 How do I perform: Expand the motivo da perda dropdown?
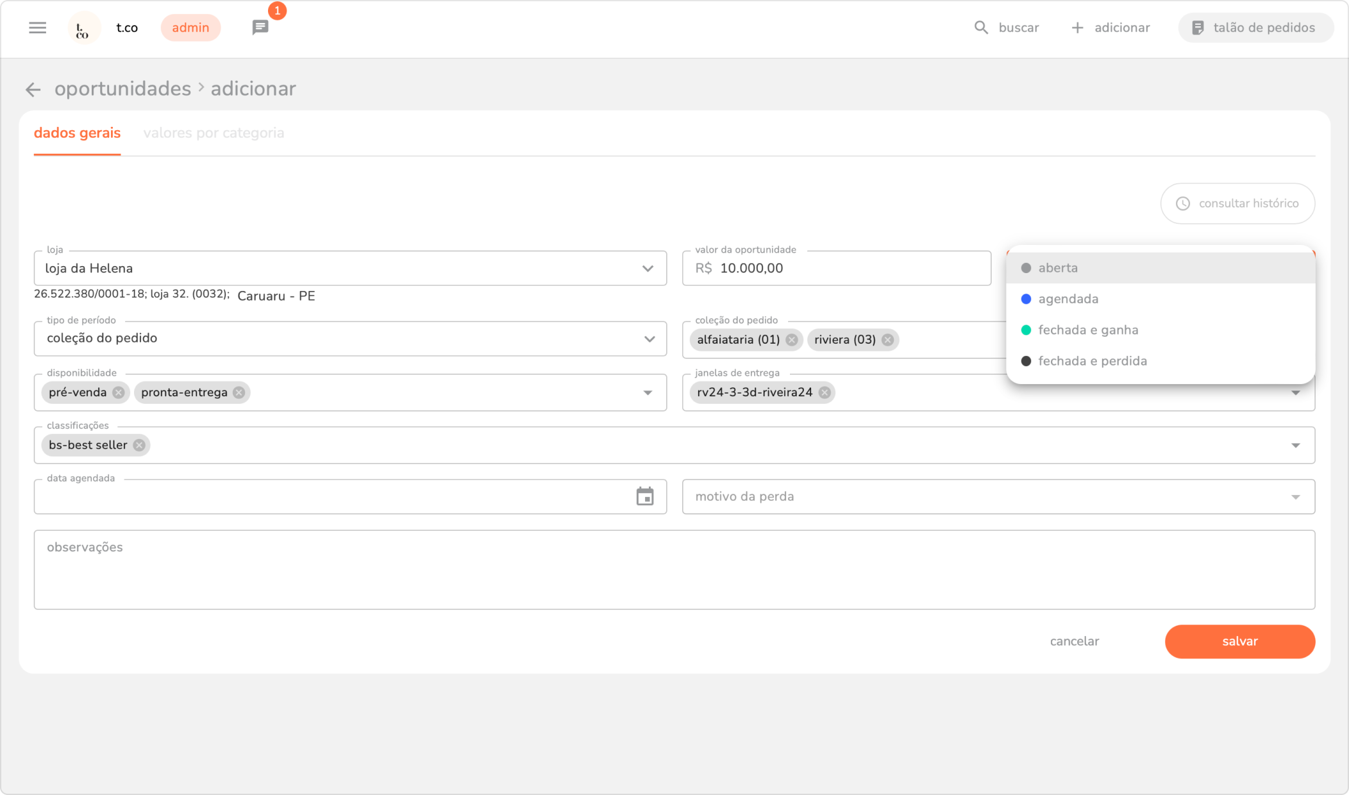pos(1295,497)
